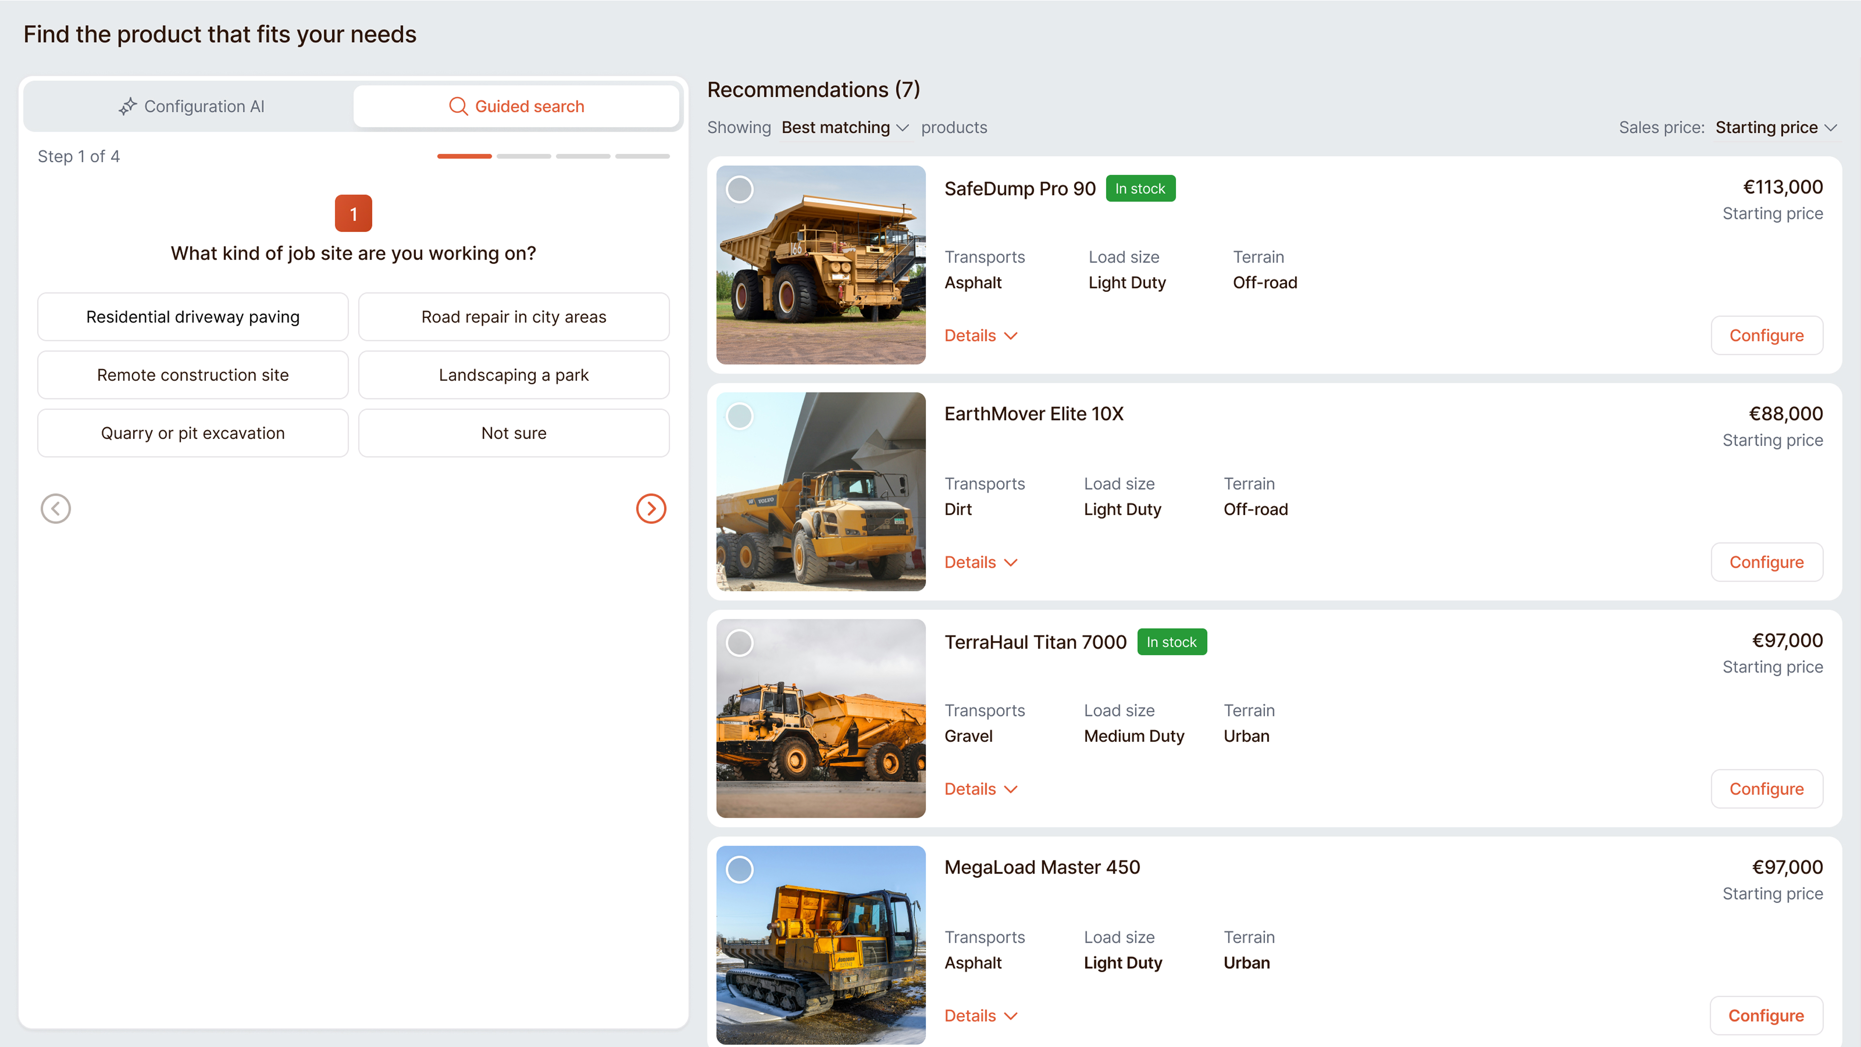Click the back arrow in the wizard

tap(56, 508)
